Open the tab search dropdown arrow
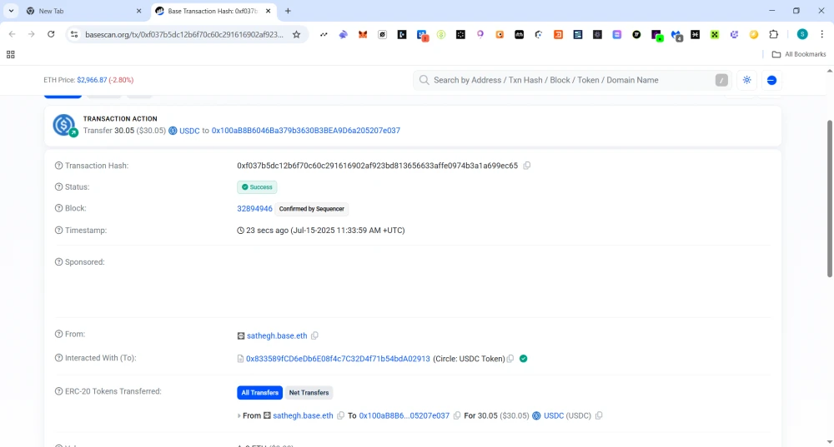Viewport: 834px width, 447px height. (11, 11)
